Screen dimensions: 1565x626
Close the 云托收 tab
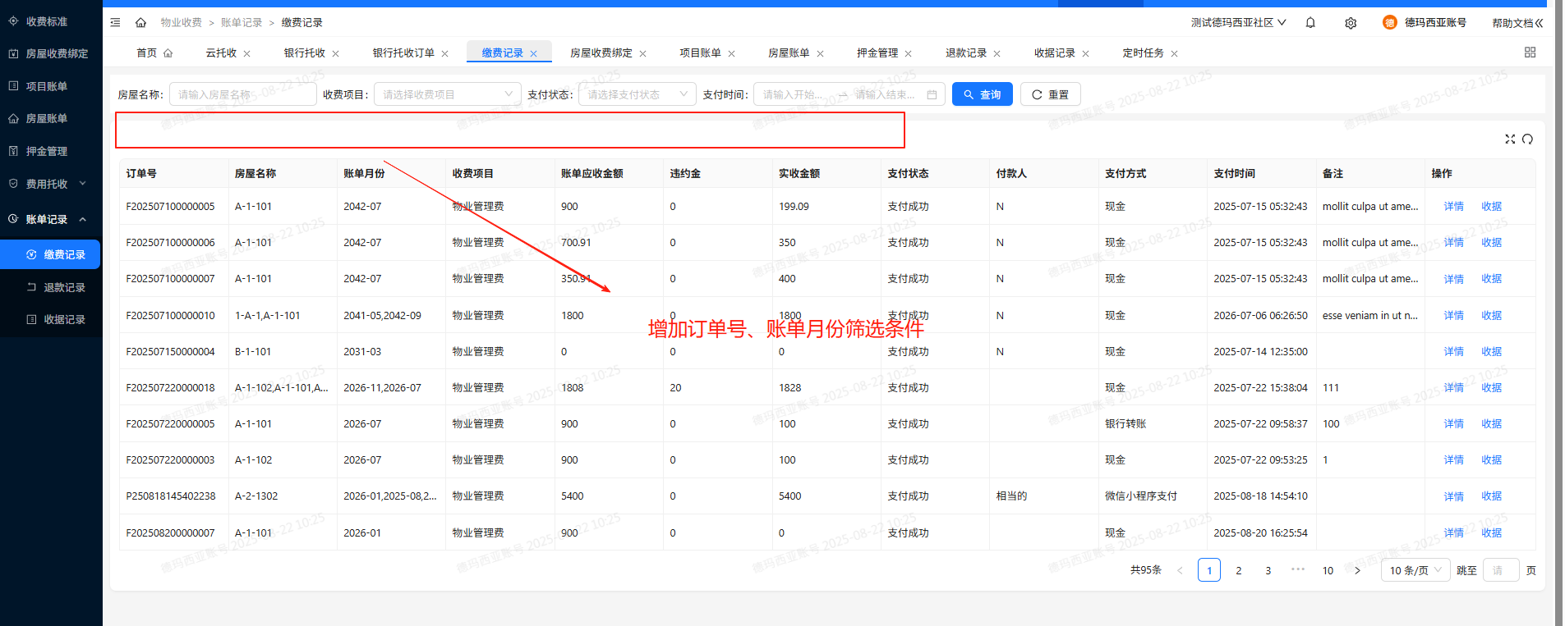click(246, 53)
